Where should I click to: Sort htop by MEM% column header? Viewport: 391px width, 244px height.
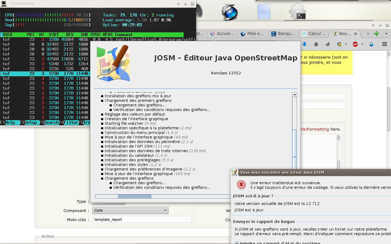(108, 34)
